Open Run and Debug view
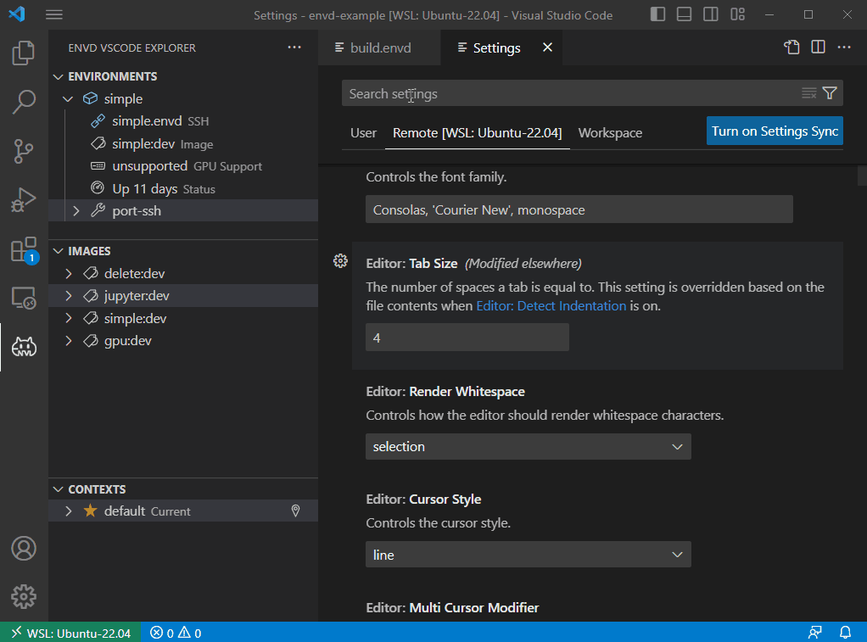 (x=24, y=200)
